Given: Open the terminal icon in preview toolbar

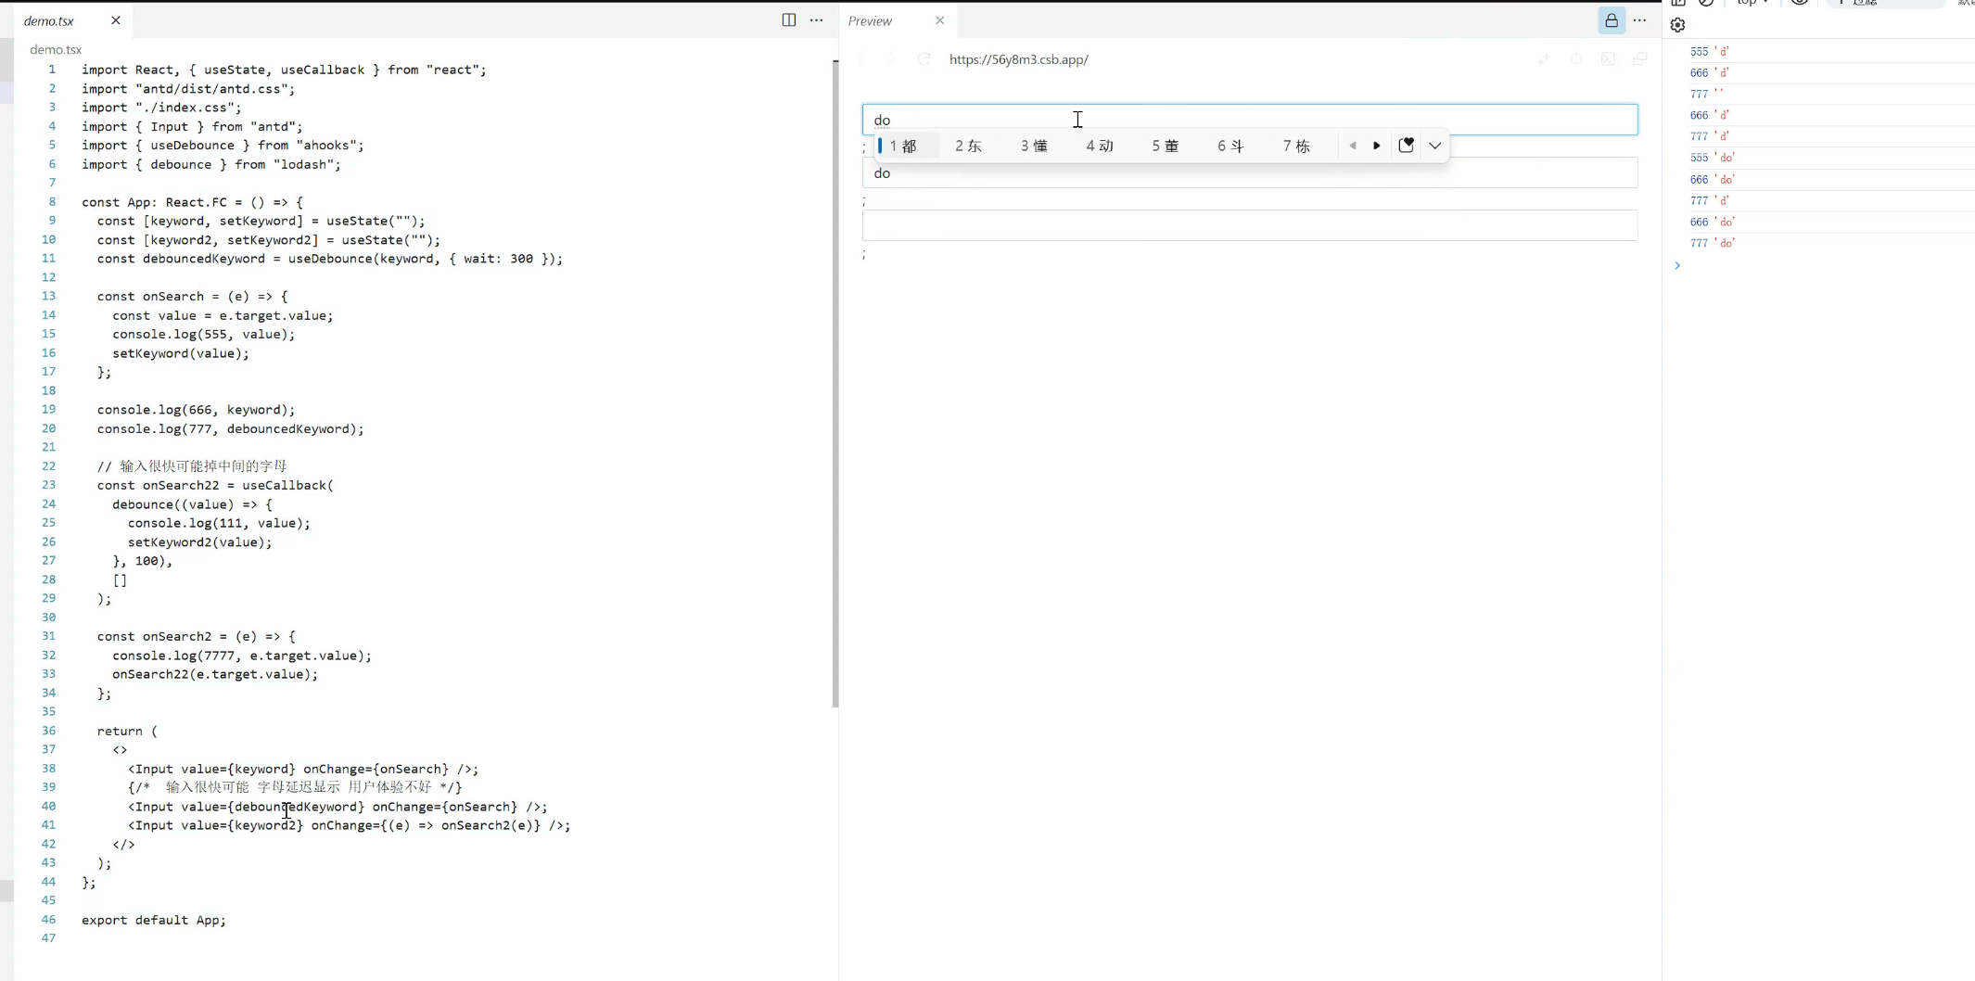Looking at the screenshot, I should pos(1608,59).
